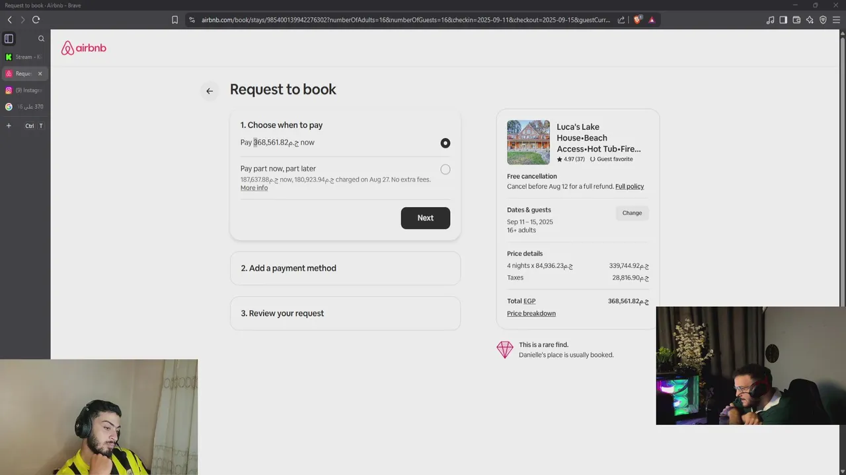Open Brave Shields lion icon

(637, 20)
